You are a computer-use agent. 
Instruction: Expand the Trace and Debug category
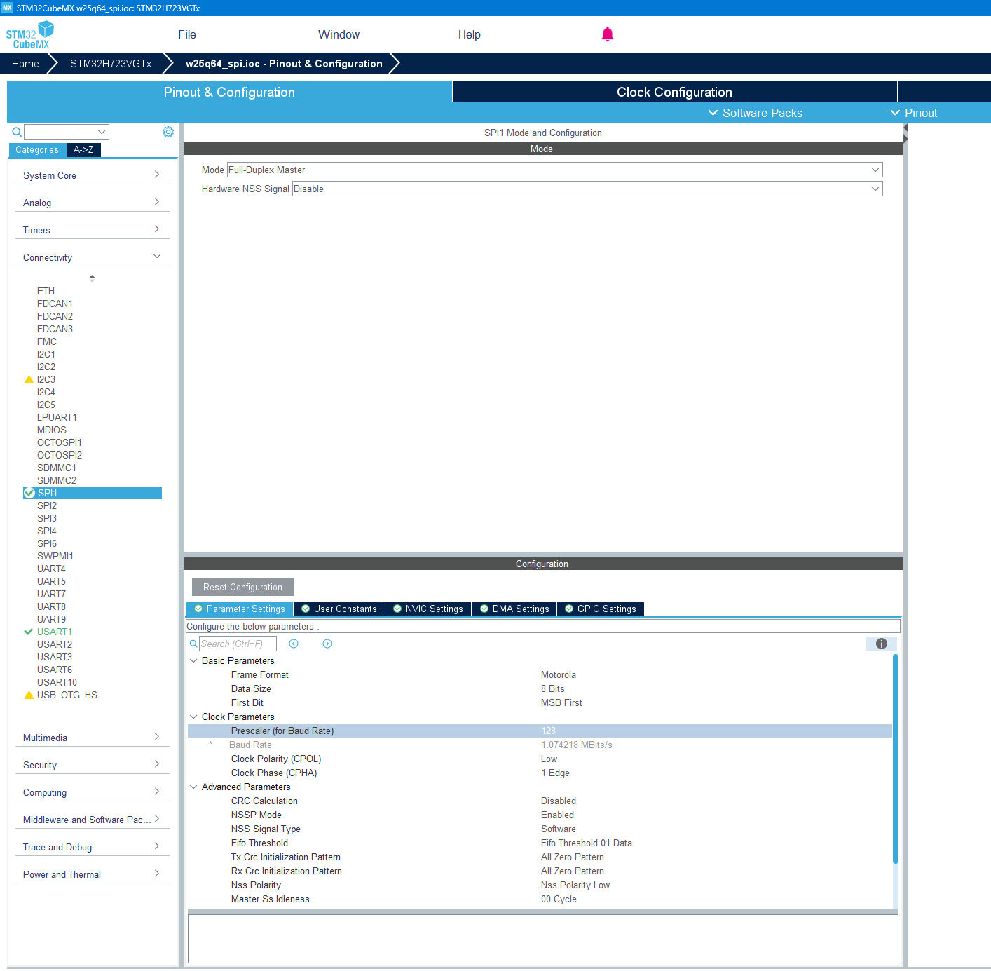[92, 847]
